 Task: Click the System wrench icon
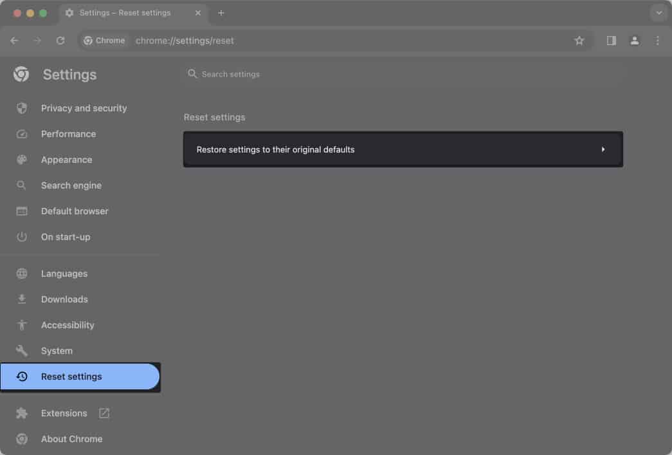click(22, 351)
